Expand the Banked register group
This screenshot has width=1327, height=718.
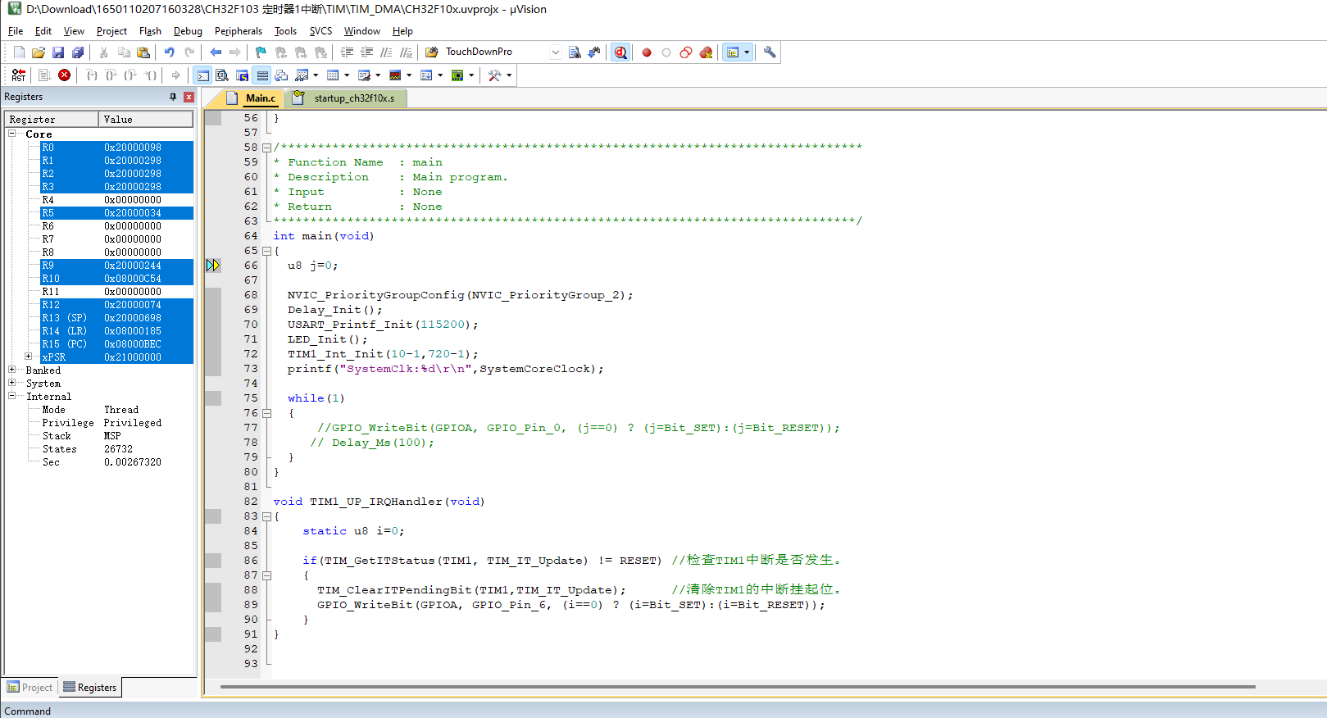tap(12, 370)
